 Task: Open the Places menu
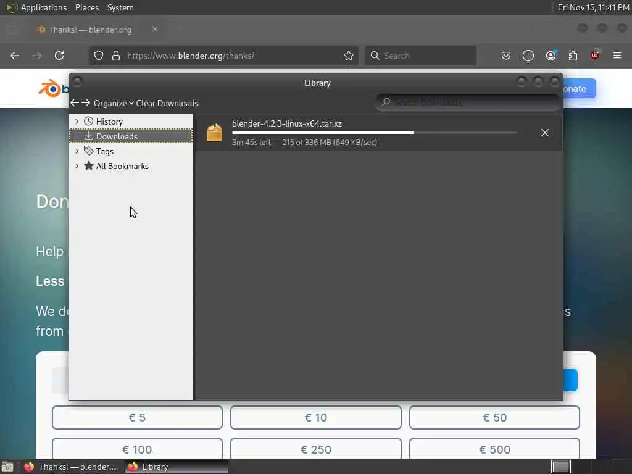coord(86,7)
